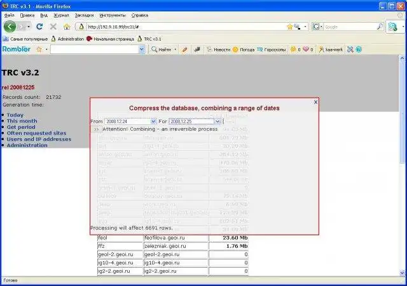Open the Administration link in sidebar list
The image size is (407, 286).
(27, 145)
